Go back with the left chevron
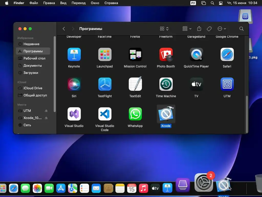The image size is (262, 197). (64, 29)
